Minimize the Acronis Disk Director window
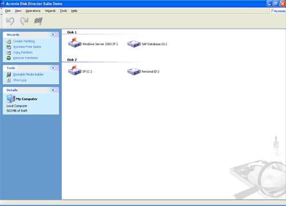The image size is (286, 206). (x=269, y=3)
